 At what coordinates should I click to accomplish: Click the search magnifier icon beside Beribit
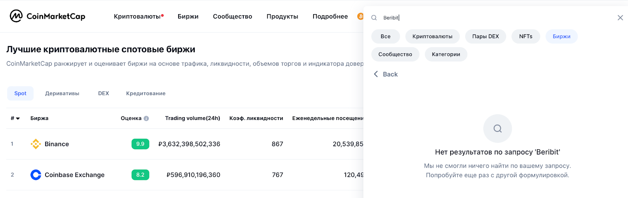tap(374, 18)
